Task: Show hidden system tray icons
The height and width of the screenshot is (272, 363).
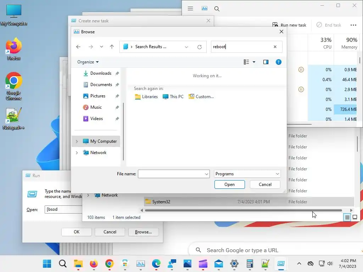Action: 299,263
